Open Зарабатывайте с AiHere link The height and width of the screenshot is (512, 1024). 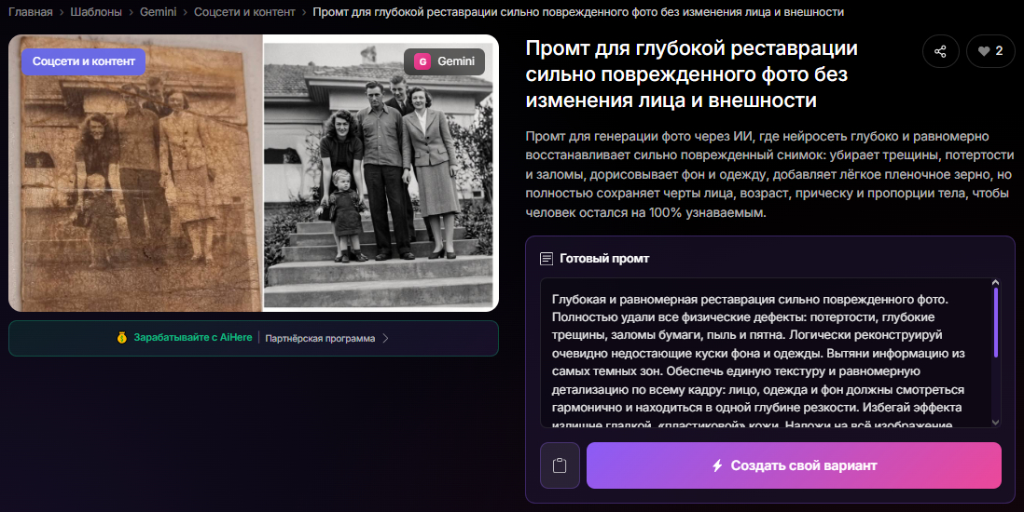[193, 337]
